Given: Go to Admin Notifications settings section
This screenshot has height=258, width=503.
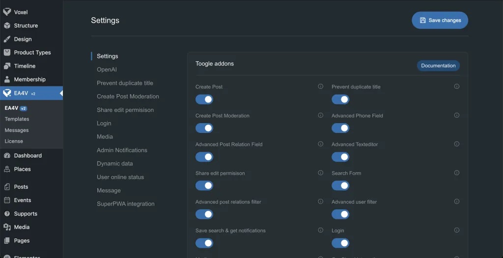Looking at the screenshot, I should pos(122,150).
